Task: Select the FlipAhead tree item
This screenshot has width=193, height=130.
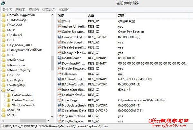Action: pos(14,35)
